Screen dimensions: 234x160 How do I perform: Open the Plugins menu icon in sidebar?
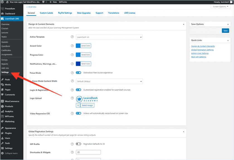[x=3, y=133]
